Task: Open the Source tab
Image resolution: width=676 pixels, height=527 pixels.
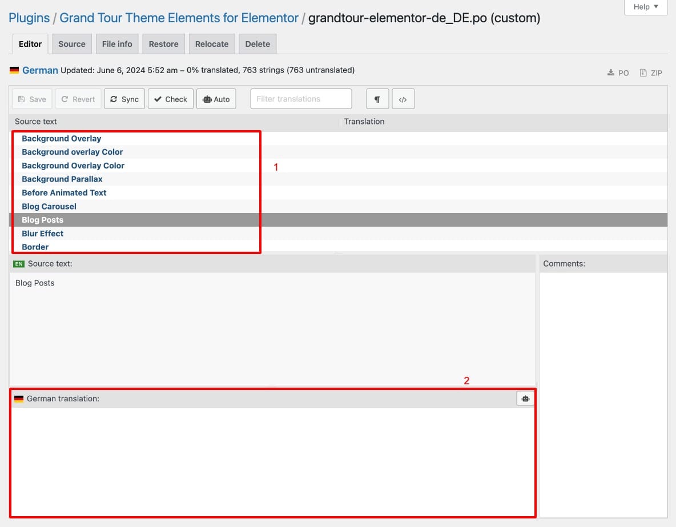Action: (x=72, y=44)
